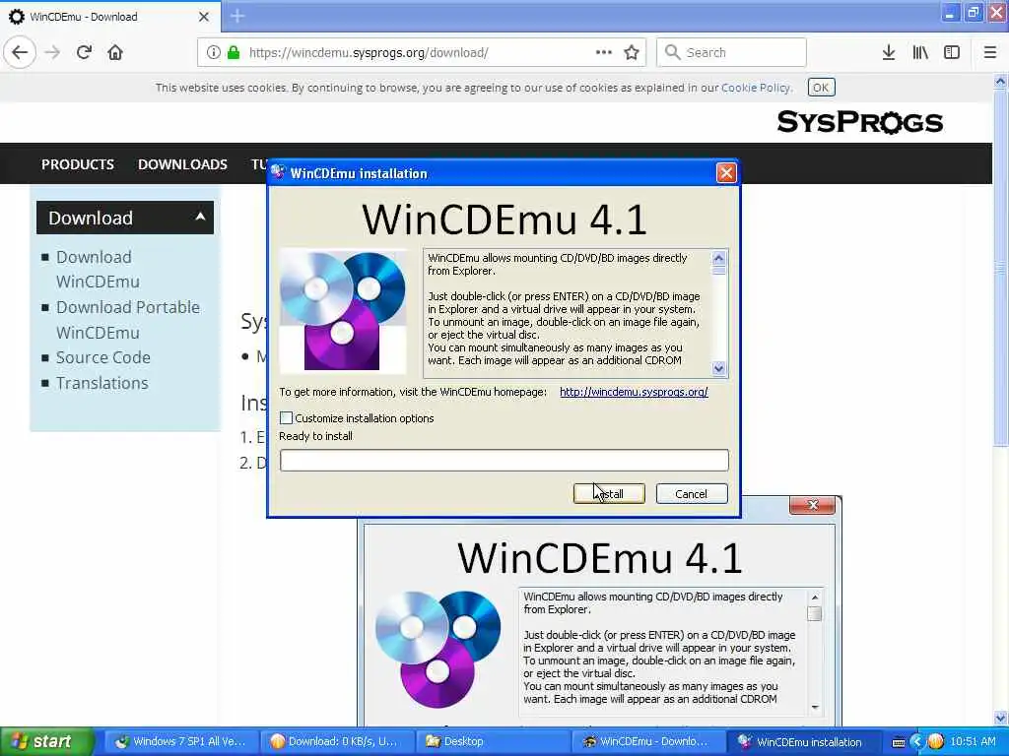Open the PRODUCTS menu on website
This screenshot has width=1009, height=756.
[x=78, y=164]
